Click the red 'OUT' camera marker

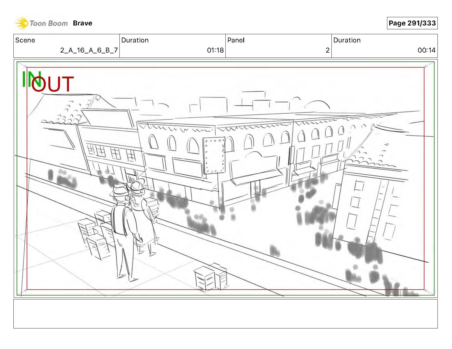[53, 84]
